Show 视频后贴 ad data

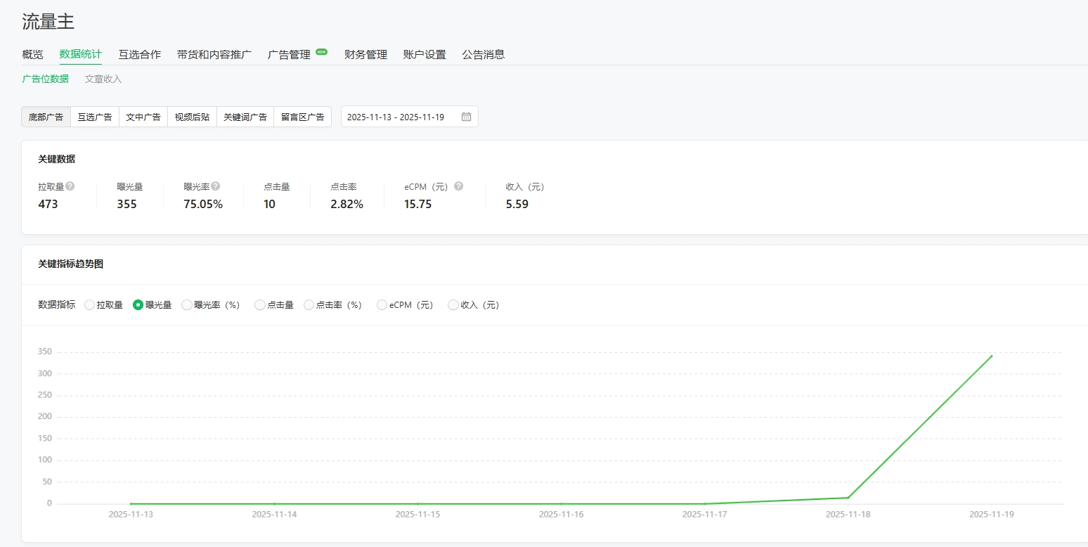[x=192, y=117]
